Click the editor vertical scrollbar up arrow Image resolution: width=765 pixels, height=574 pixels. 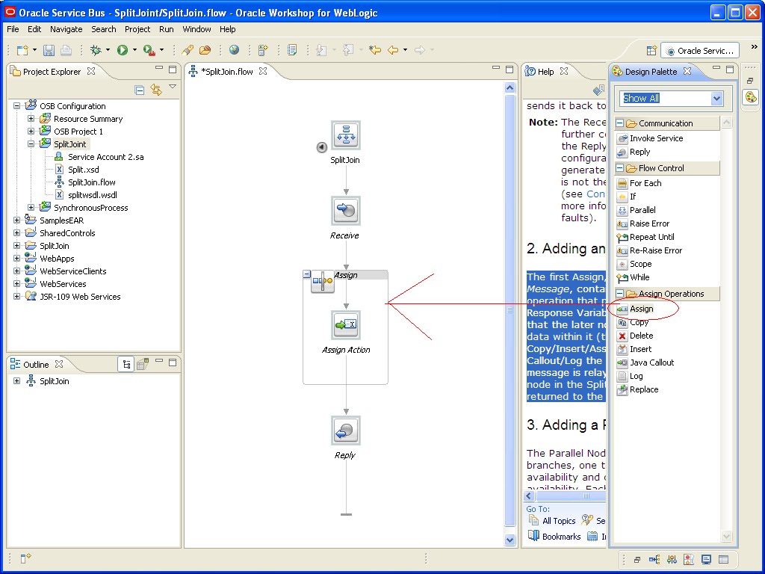(x=510, y=88)
